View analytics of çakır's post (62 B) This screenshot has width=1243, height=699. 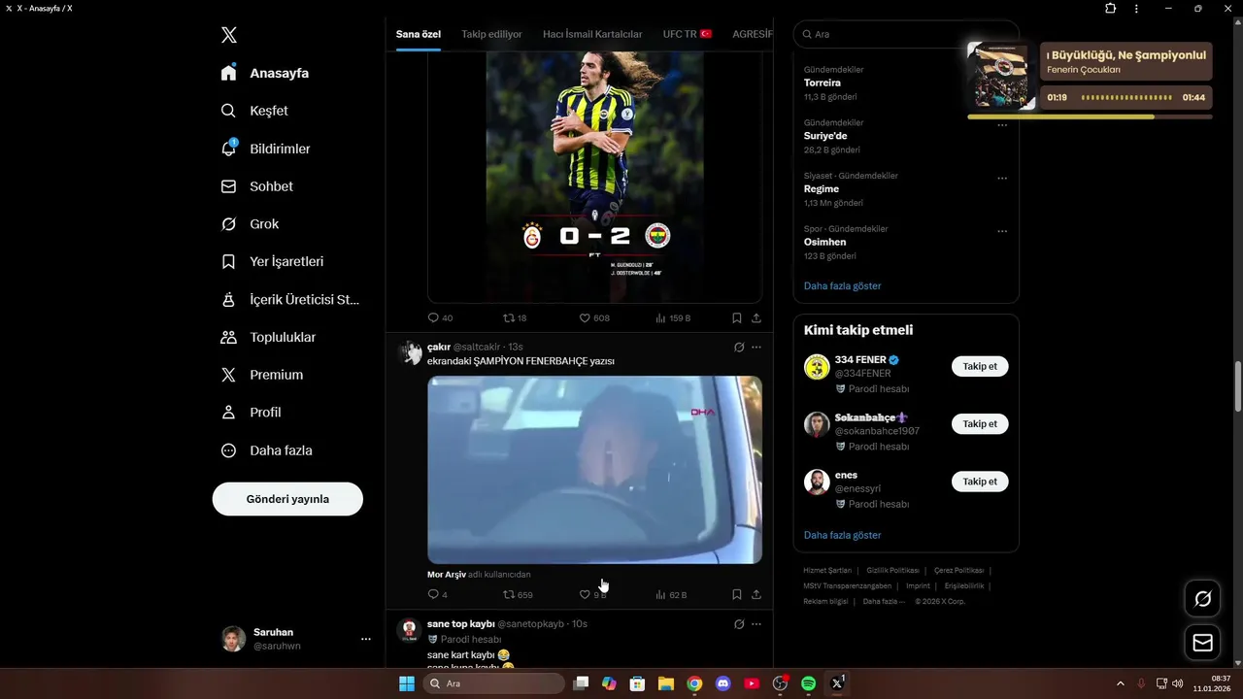671,594
